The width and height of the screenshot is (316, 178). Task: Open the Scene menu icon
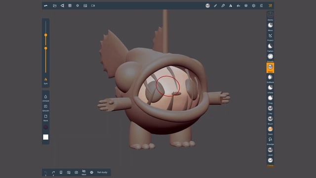[62, 5]
